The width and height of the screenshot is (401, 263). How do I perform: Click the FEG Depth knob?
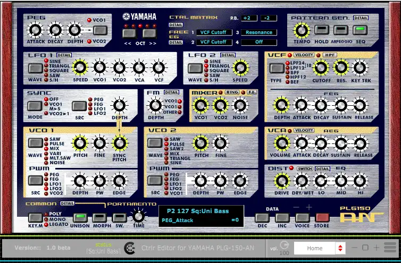pos(281,105)
